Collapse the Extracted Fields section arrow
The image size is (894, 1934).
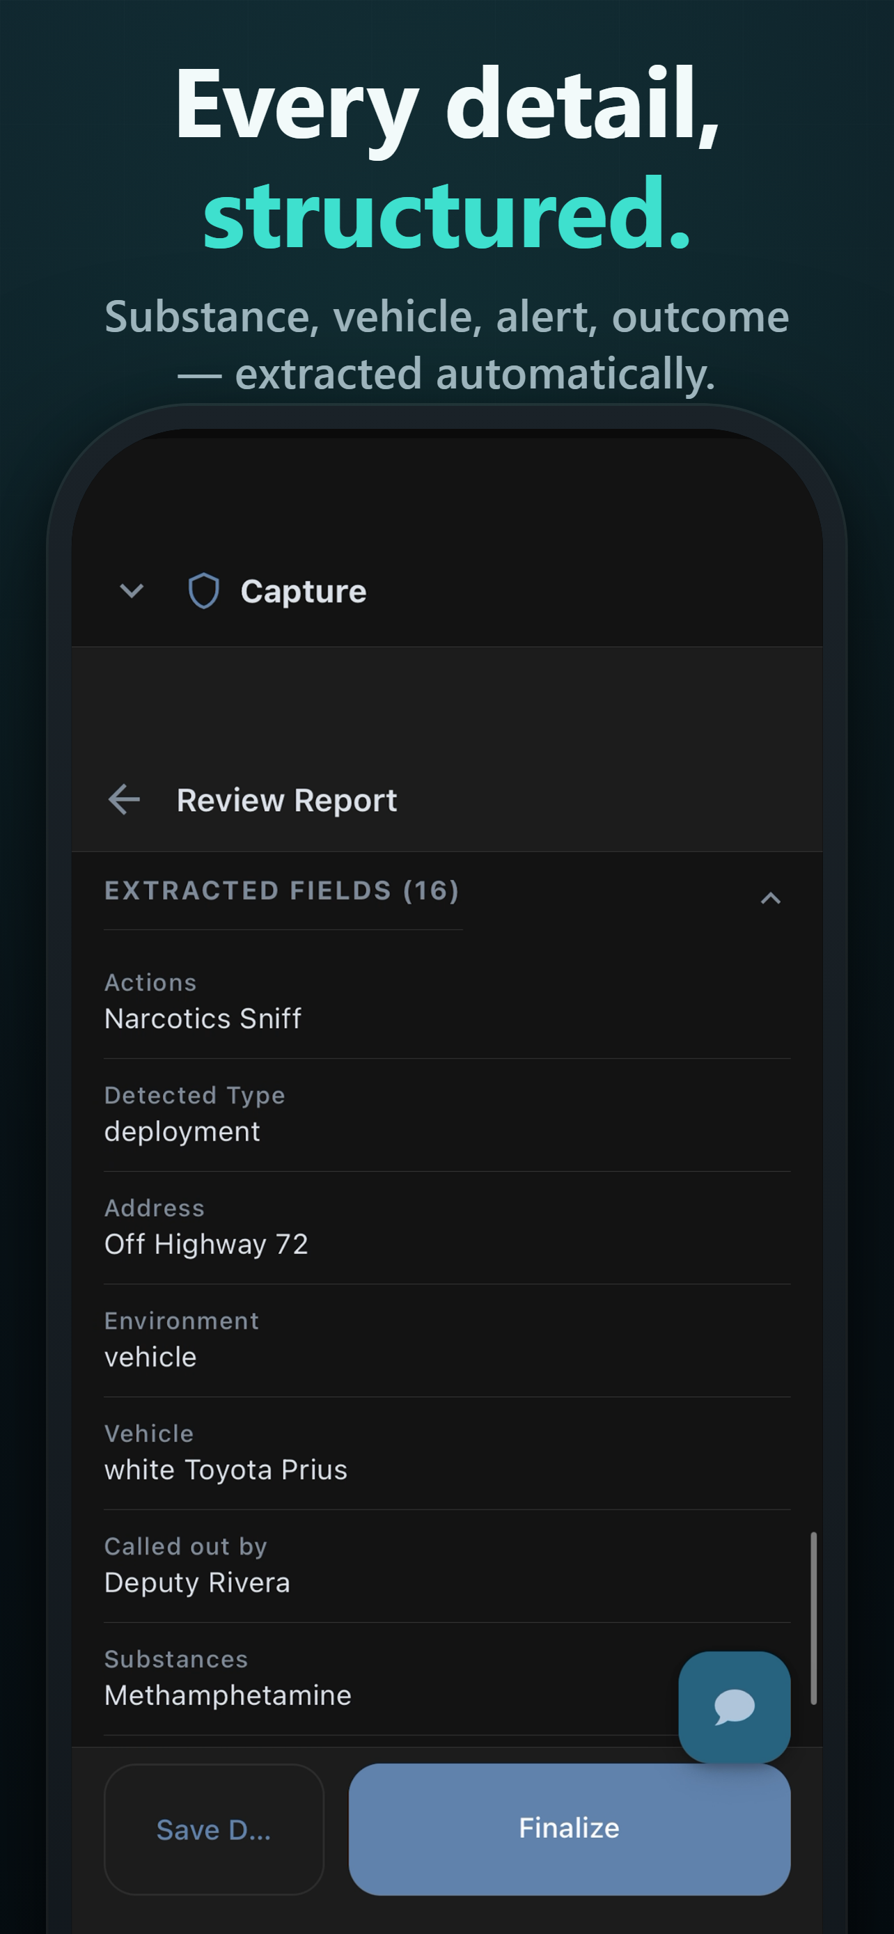coord(771,898)
